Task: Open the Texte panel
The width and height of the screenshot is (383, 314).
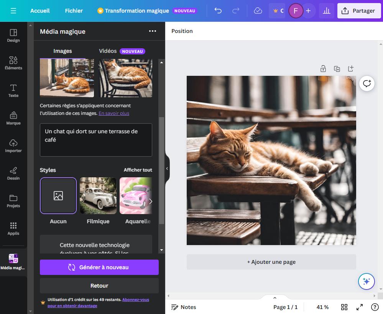Action: [x=13, y=91]
